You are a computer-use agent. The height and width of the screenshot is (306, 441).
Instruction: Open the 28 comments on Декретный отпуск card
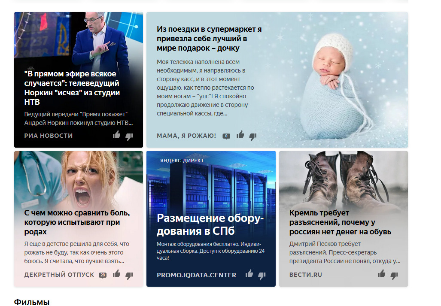click(103, 275)
